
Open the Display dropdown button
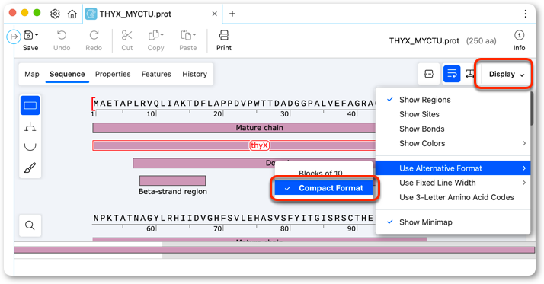tap(506, 74)
